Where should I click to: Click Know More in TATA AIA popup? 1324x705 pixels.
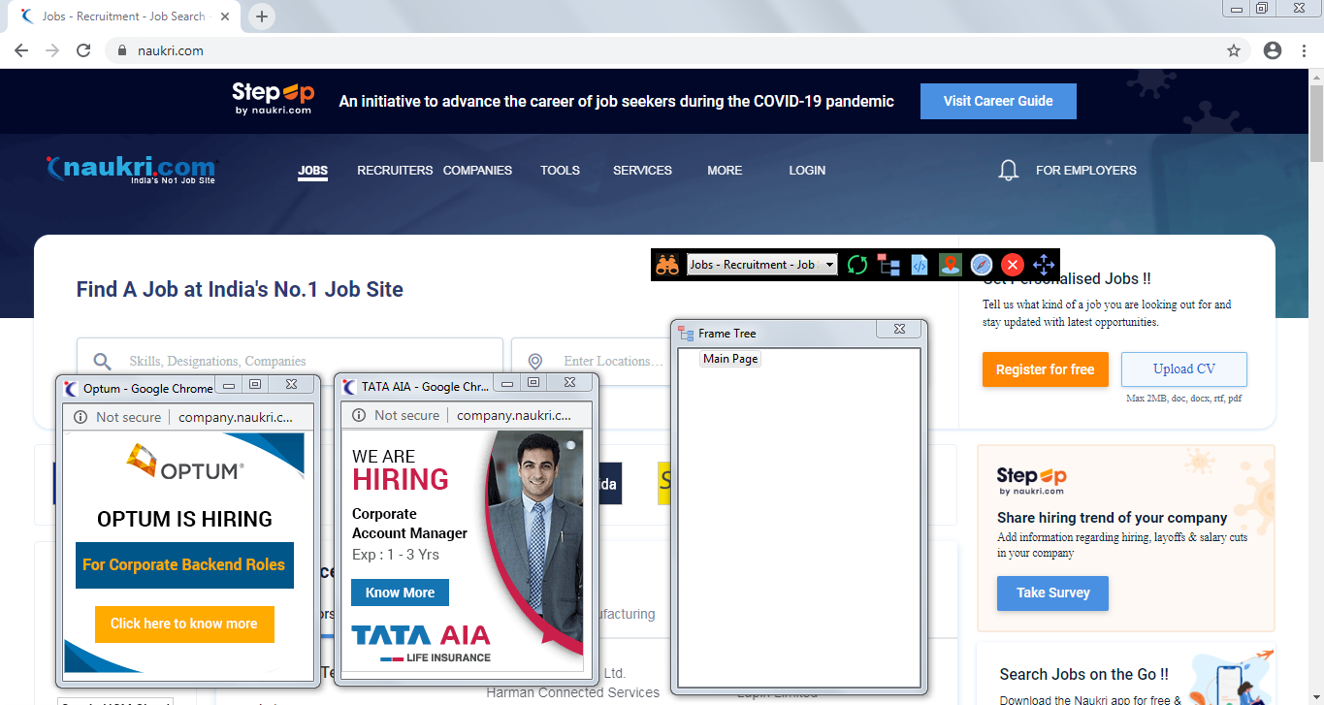click(x=400, y=593)
